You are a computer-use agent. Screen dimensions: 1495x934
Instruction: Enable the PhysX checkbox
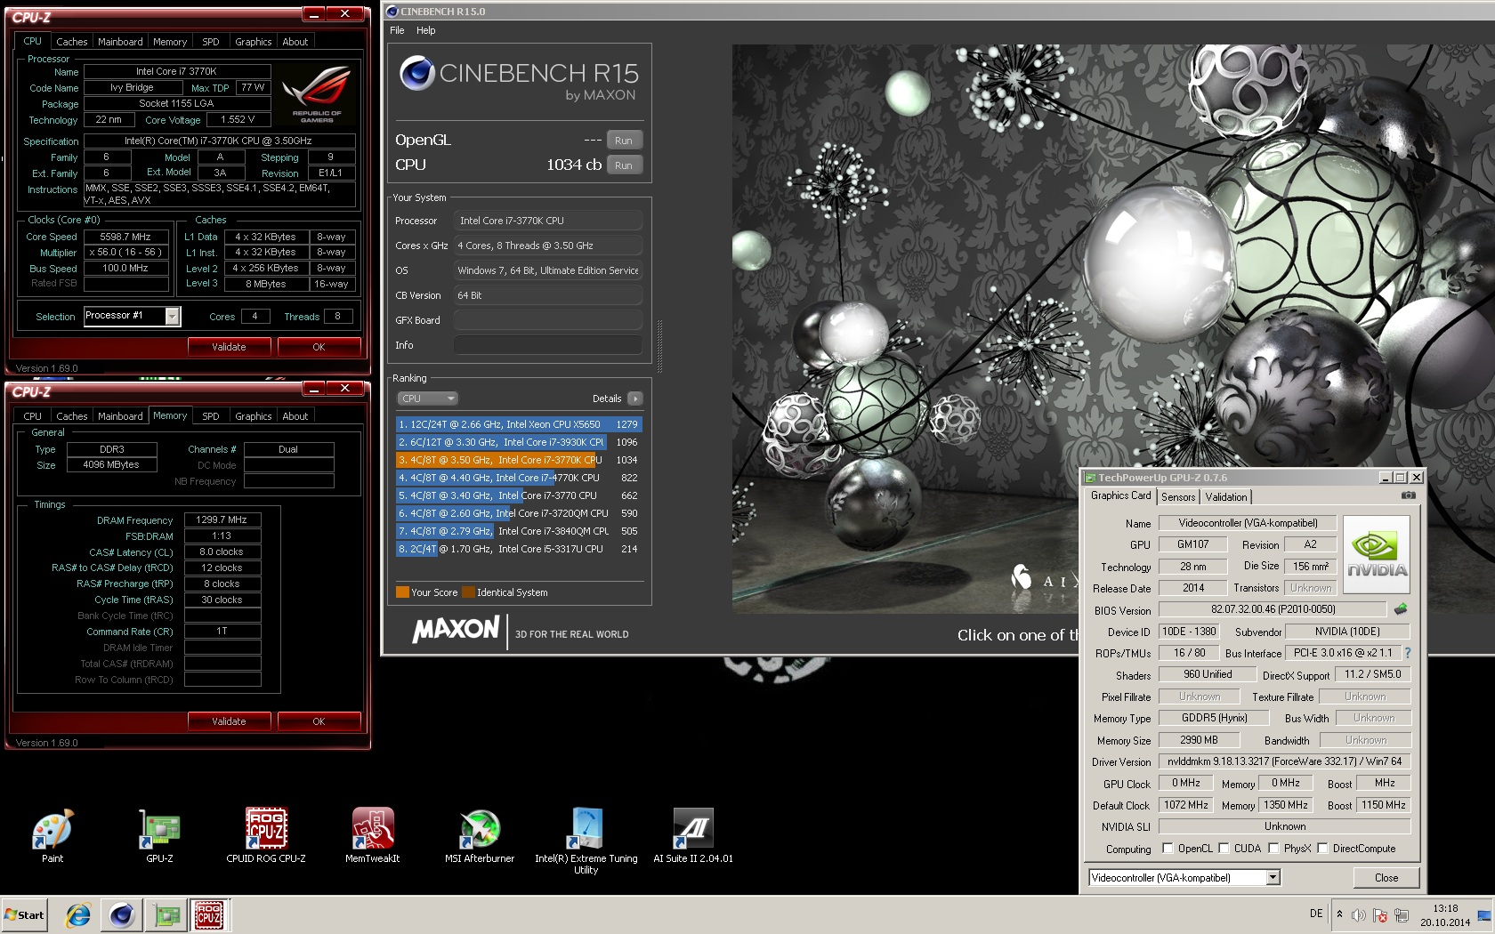coord(1273,849)
